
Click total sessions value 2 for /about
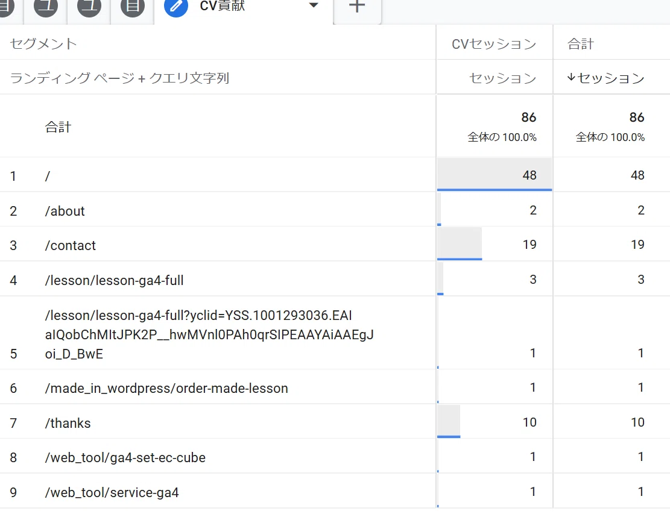pyautogui.click(x=641, y=210)
